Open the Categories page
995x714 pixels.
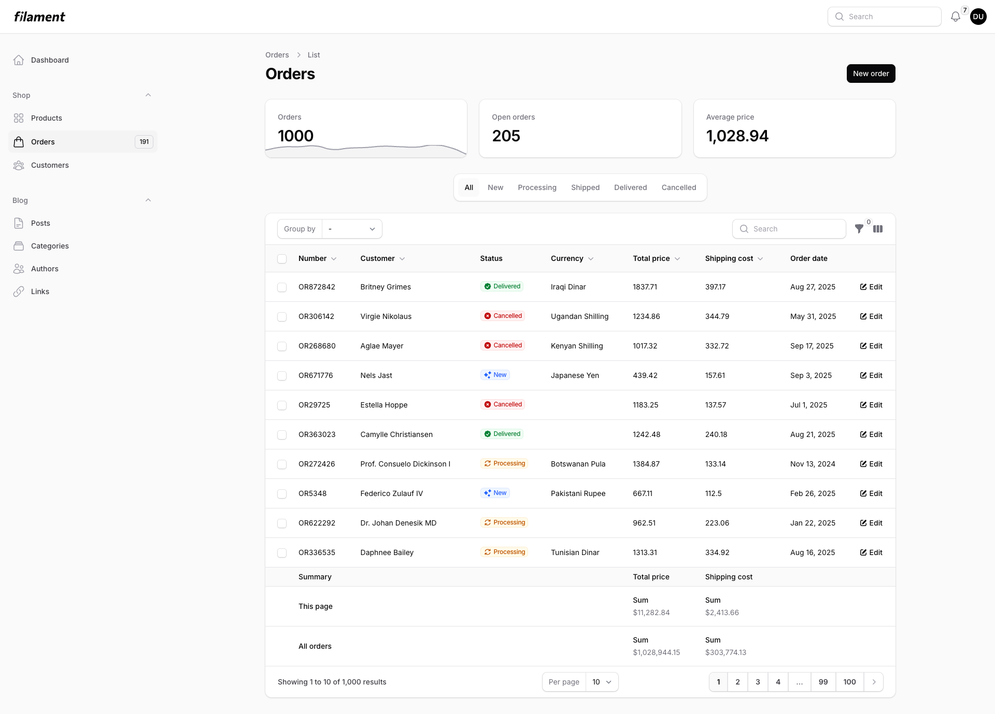coord(50,245)
